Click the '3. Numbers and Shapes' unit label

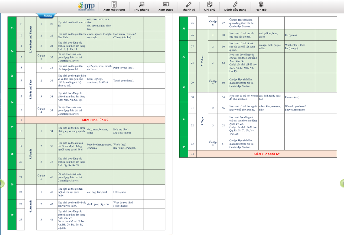(x=30, y=40)
